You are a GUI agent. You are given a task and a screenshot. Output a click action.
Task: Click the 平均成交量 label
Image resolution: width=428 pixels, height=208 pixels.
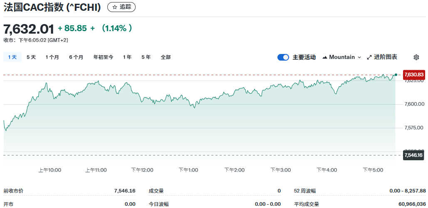pyautogui.click(x=307, y=204)
